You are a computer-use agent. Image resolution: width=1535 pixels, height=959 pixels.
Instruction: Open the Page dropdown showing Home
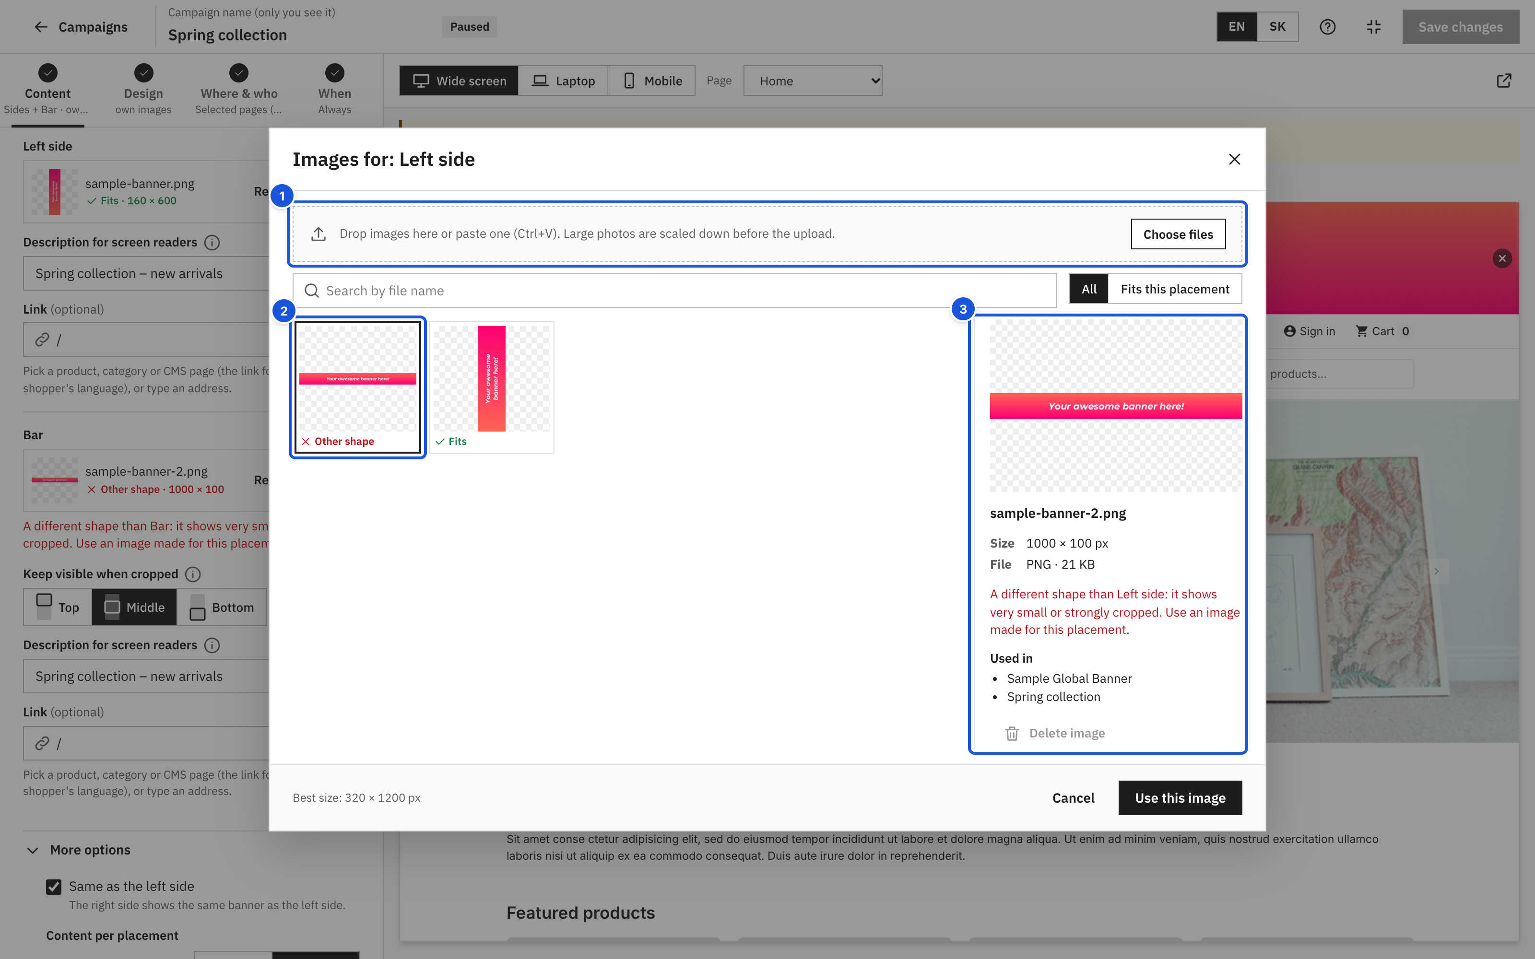(x=813, y=81)
